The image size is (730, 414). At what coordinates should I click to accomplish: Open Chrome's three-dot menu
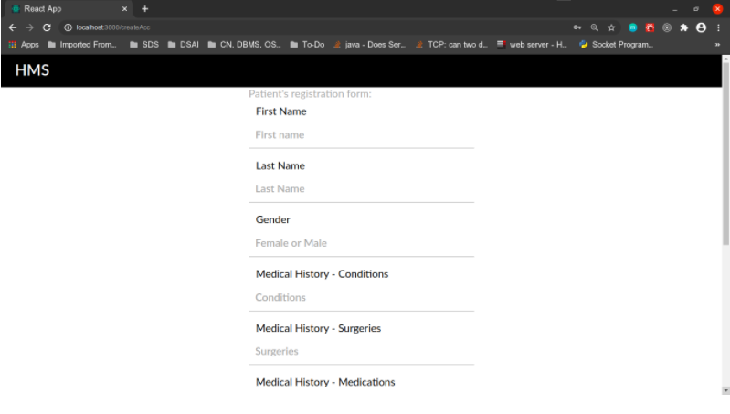click(x=718, y=27)
